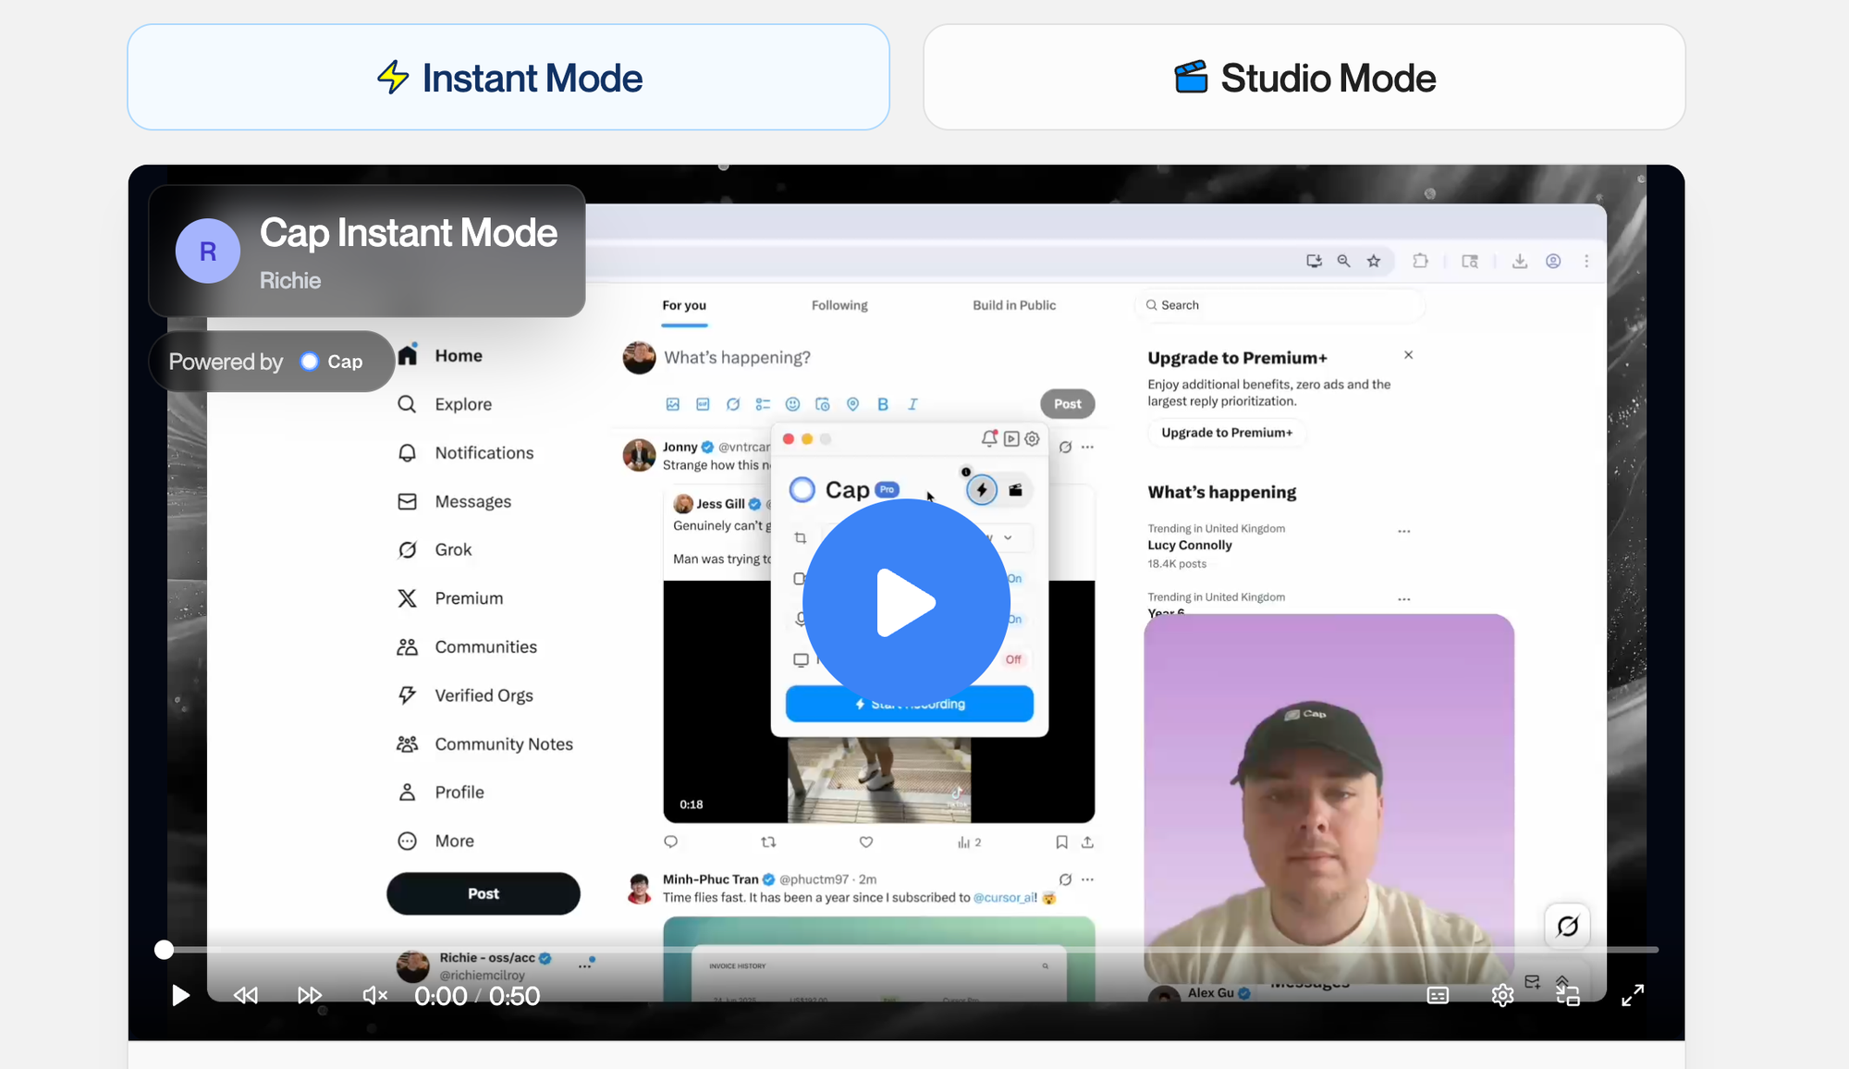The image size is (1849, 1069).
Task: Open the player settings gear
Action: [1502, 995]
